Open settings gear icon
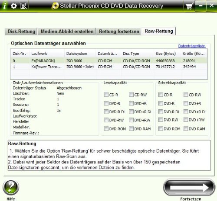 pyautogui.click(x=14, y=6)
